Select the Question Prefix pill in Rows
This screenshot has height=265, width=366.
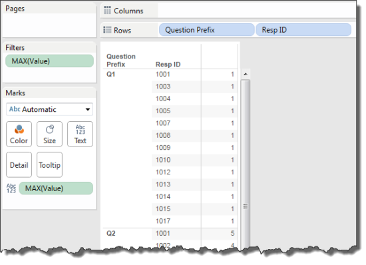[206, 30]
